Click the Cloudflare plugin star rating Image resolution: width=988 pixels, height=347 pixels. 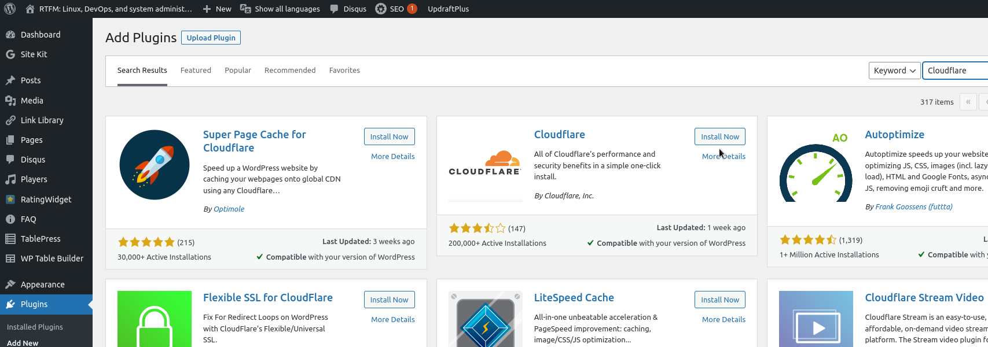478,228
